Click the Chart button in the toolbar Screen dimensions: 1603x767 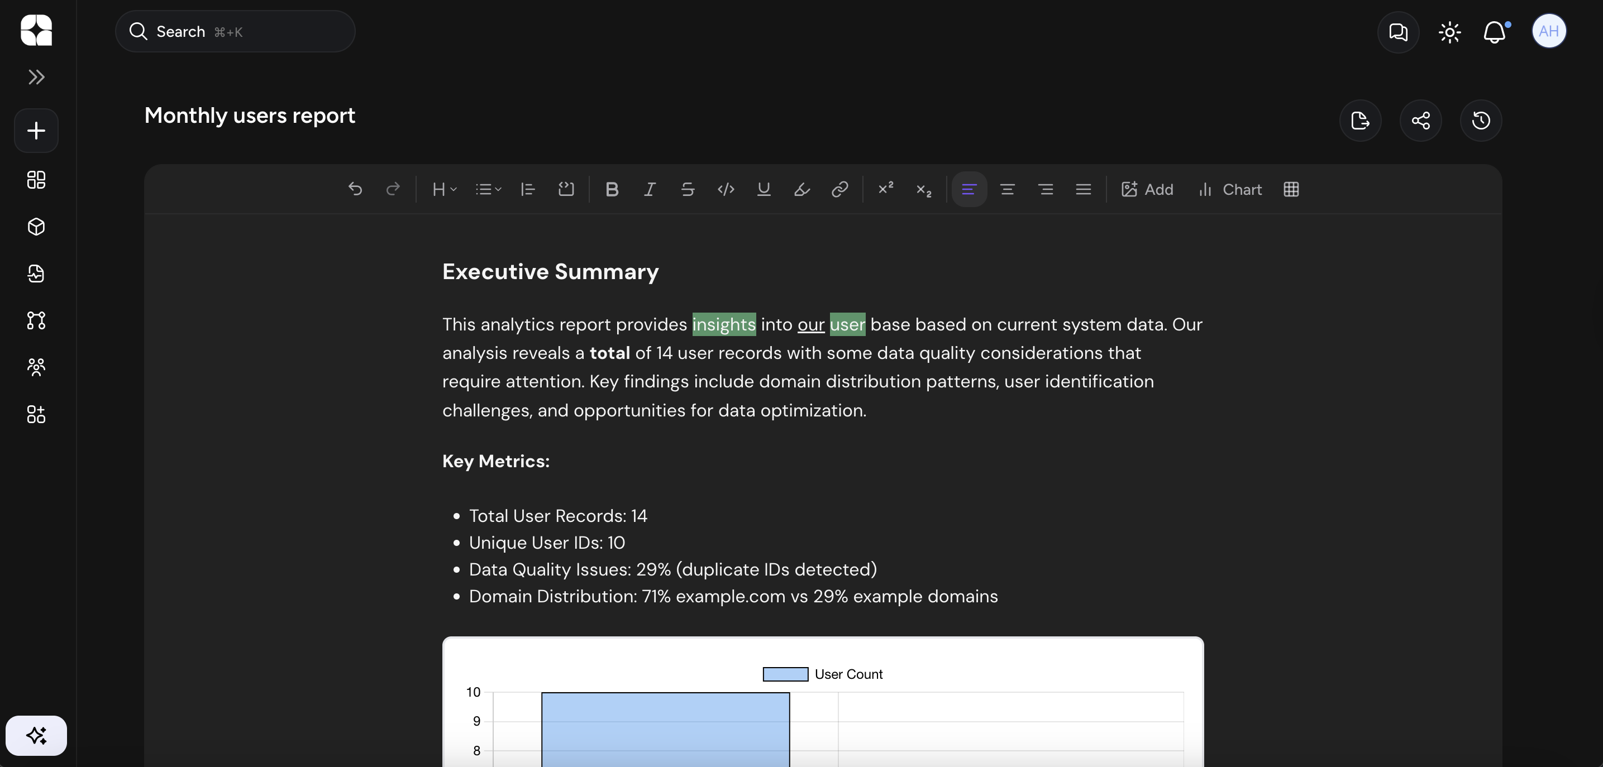coord(1229,189)
